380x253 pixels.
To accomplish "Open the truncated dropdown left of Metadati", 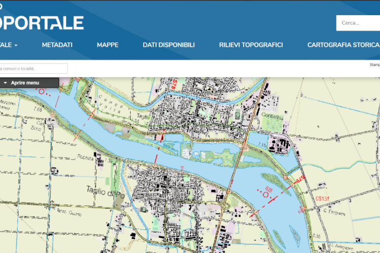I will pos(9,45).
